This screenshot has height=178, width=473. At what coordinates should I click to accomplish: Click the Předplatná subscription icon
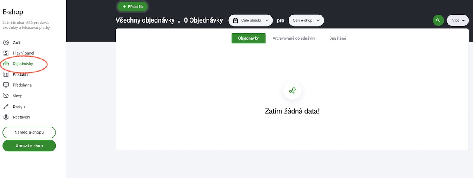(6, 85)
